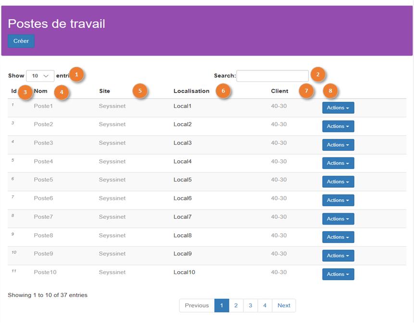
Task: Click the Créer button
Action: pyautogui.click(x=21, y=41)
